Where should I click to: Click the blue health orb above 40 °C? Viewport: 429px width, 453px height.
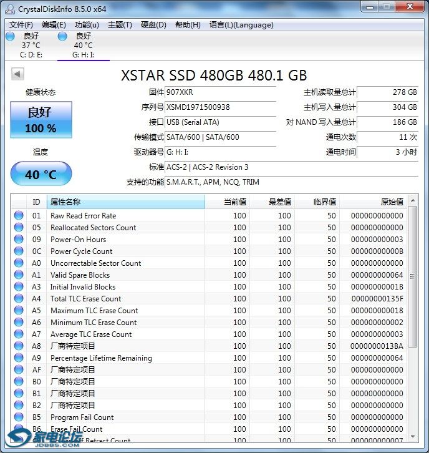(x=62, y=36)
